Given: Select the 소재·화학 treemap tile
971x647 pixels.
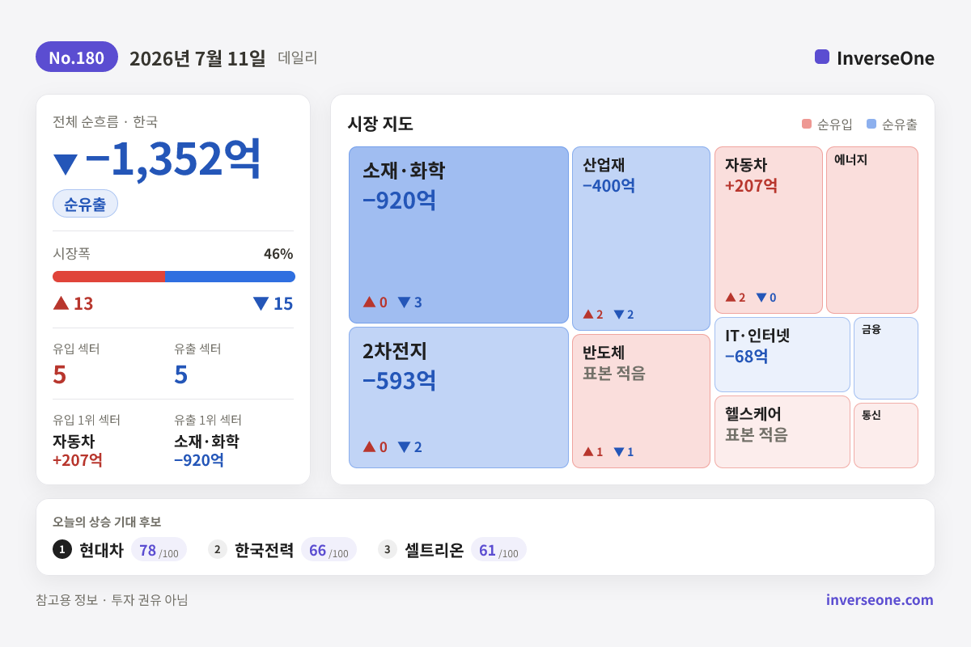Looking at the screenshot, I should click(459, 235).
